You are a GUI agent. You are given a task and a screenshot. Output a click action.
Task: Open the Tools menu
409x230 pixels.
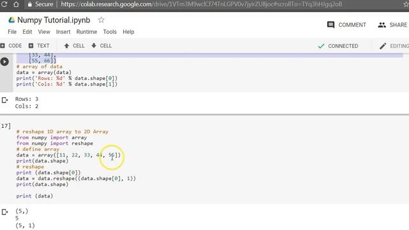[x=109, y=32]
